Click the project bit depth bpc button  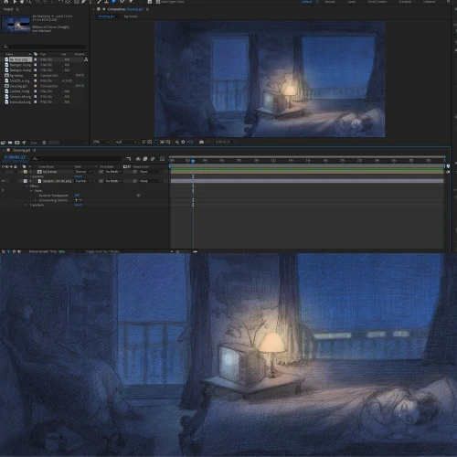(34, 143)
